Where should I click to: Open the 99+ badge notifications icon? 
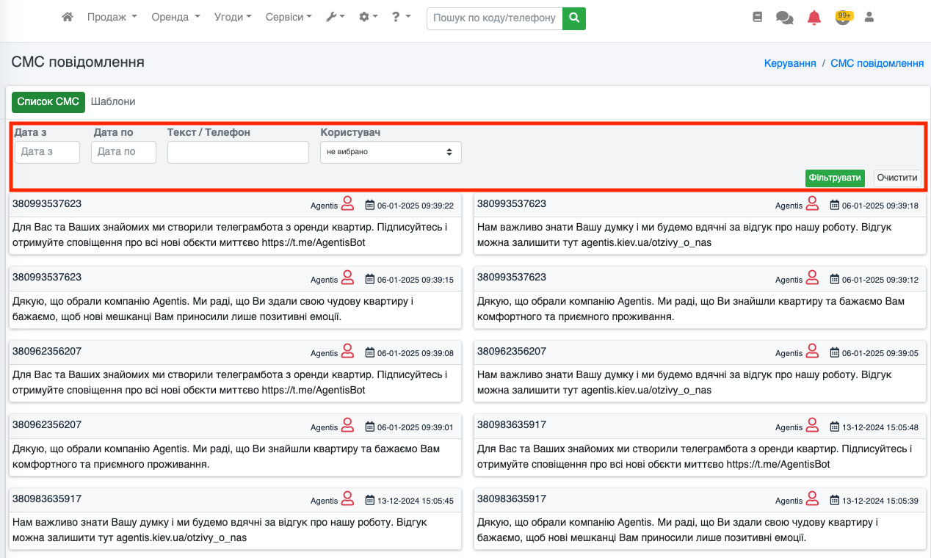click(x=843, y=17)
